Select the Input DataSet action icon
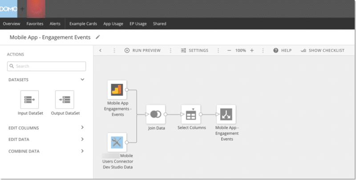356x180 pixels. click(x=29, y=100)
